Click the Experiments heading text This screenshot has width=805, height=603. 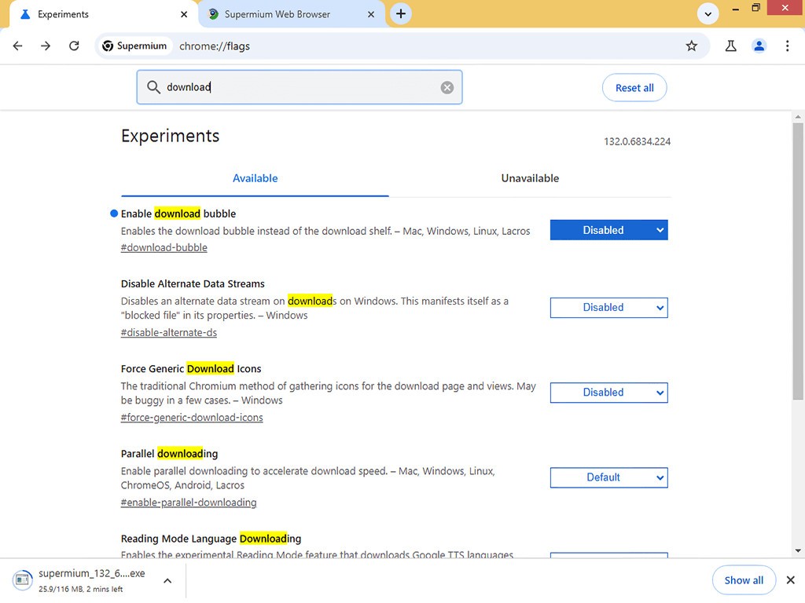click(170, 136)
